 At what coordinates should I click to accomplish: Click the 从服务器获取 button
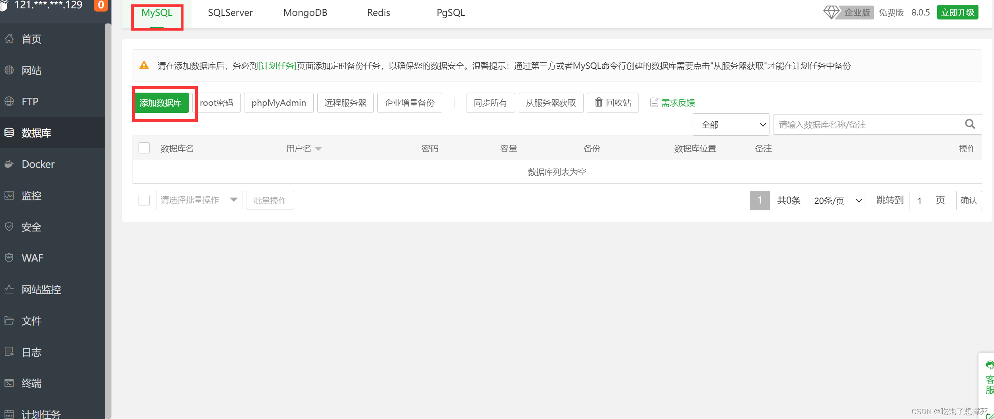tap(551, 103)
